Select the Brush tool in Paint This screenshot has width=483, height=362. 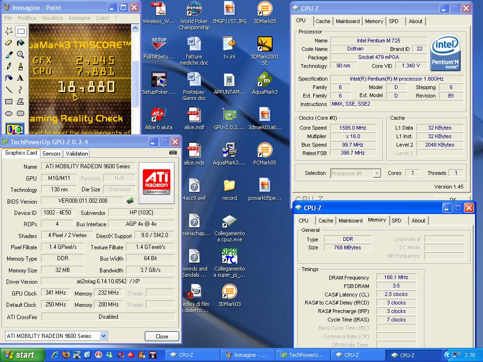click(21, 66)
